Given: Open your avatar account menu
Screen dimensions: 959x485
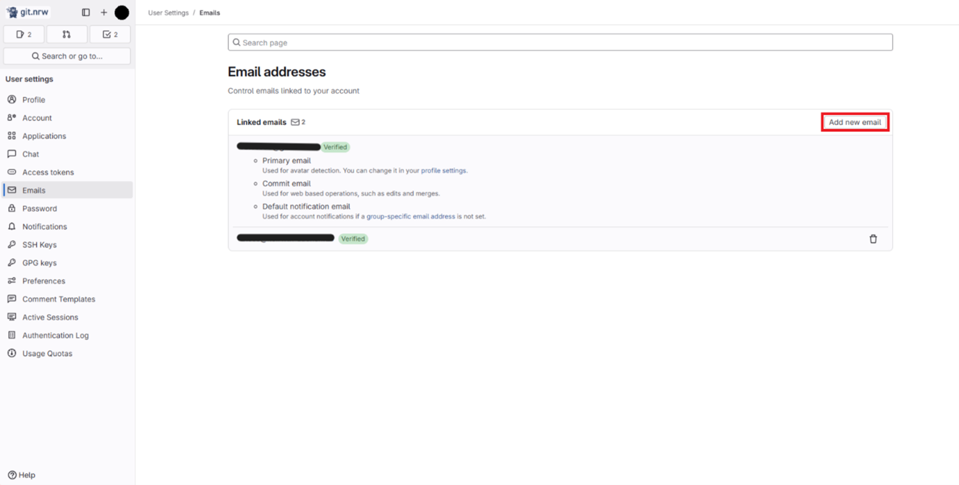Looking at the screenshot, I should tap(121, 12).
